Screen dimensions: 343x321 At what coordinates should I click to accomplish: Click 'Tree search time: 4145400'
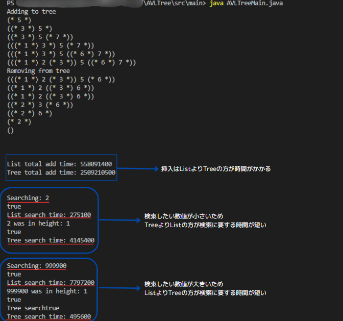51,240
